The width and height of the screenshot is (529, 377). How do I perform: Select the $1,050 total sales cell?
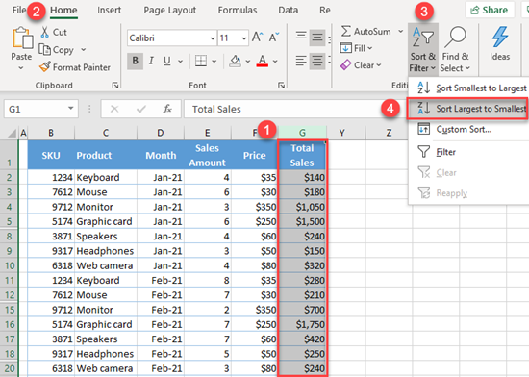tap(302, 207)
